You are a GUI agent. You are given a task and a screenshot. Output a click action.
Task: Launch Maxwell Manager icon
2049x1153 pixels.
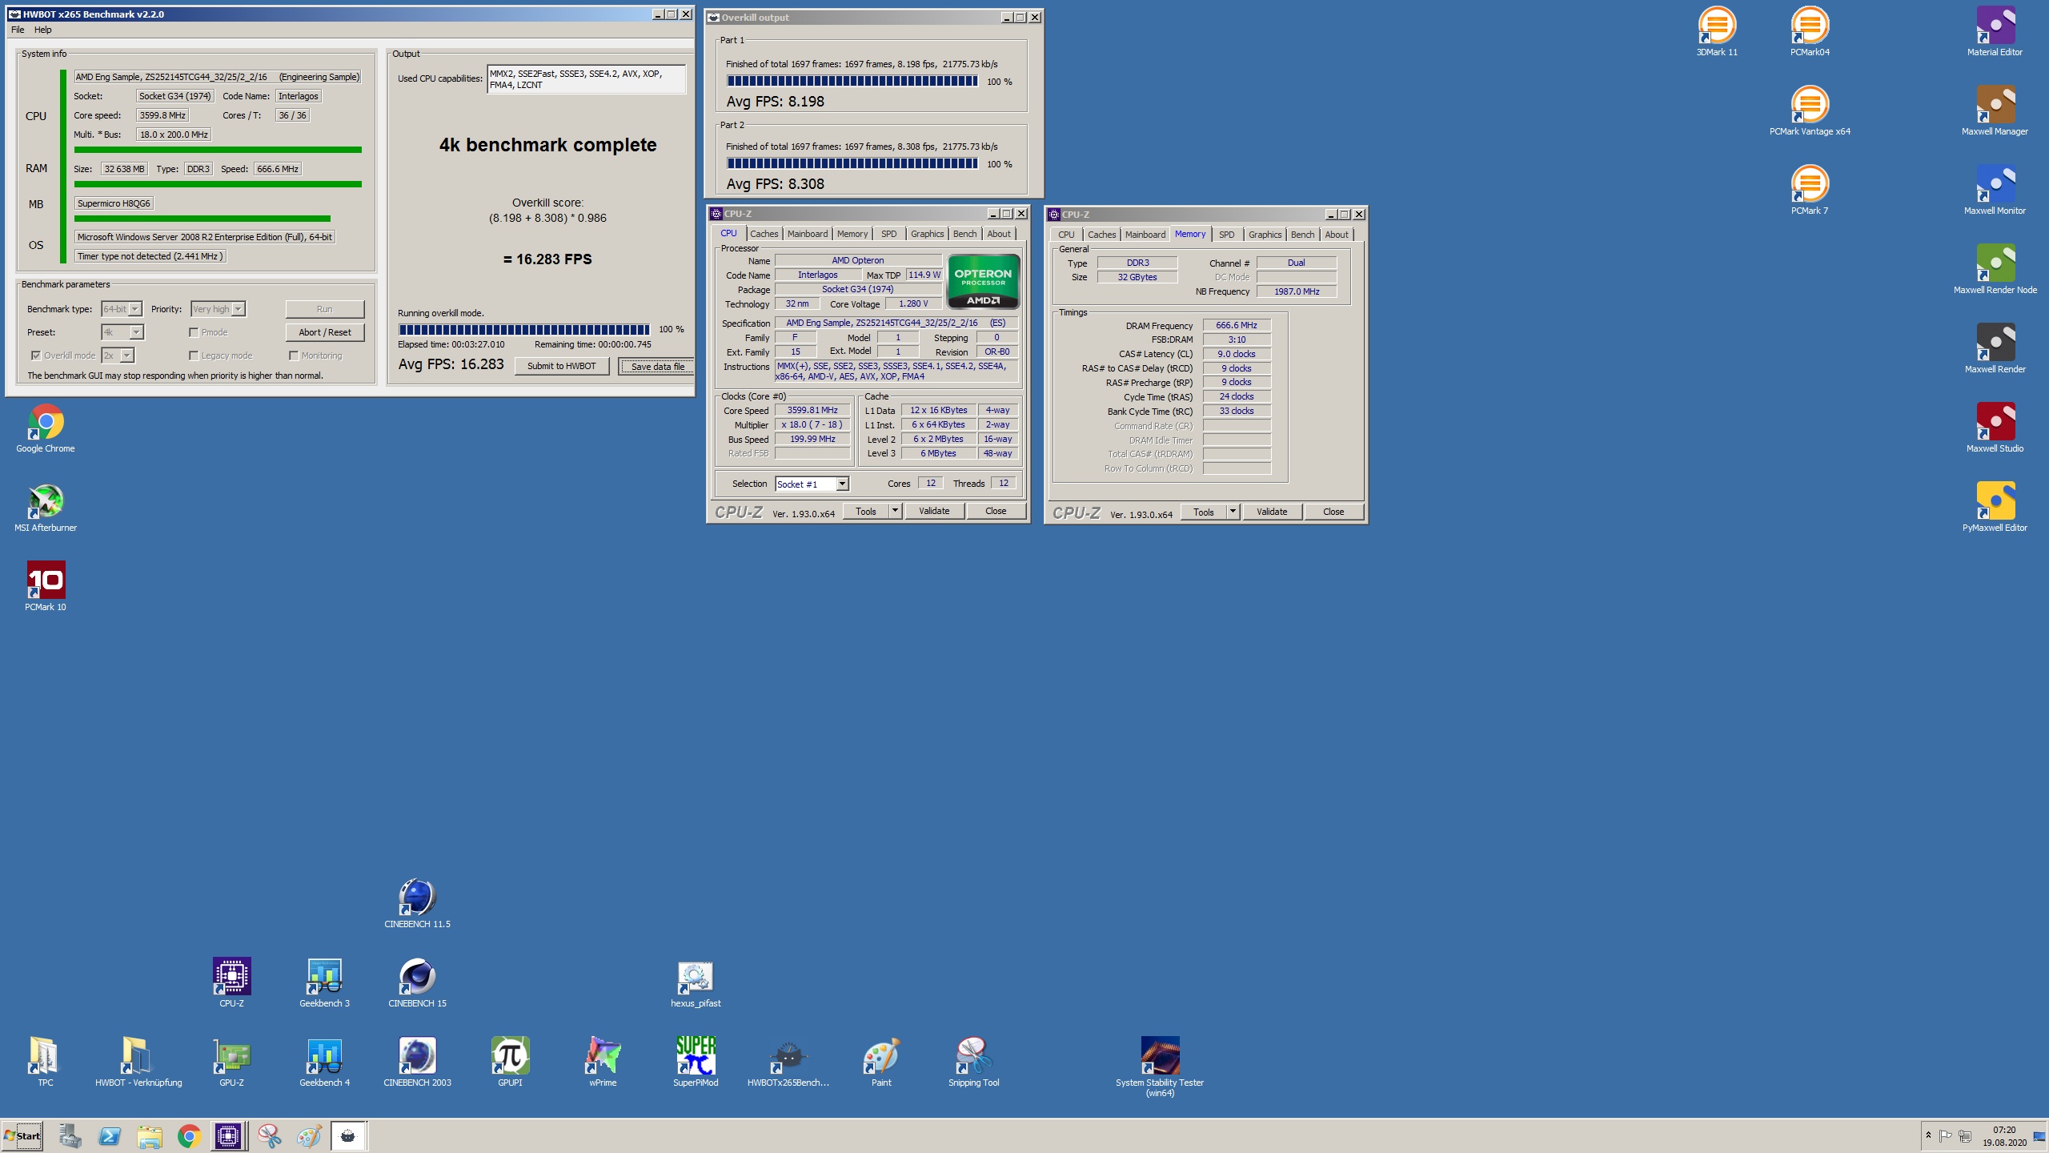pyautogui.click(x=1995, y=111)
